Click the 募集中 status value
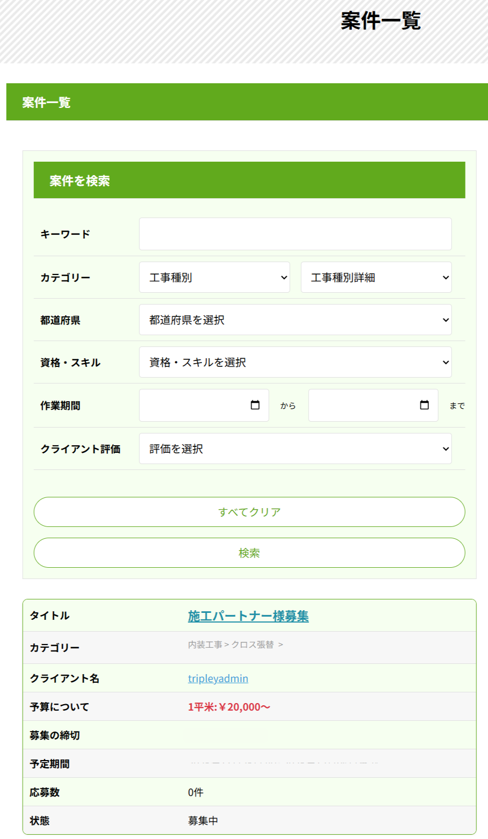The height and width of the screenshot is (839, 488). point(203,821)
